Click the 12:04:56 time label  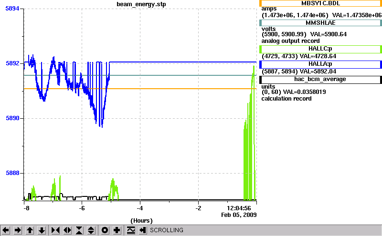[x=239, y=208]
